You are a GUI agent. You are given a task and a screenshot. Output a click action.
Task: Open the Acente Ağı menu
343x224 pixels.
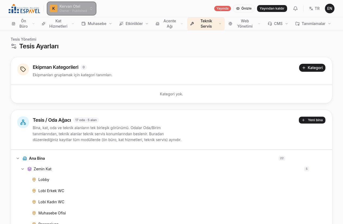[x=169, y=24]
